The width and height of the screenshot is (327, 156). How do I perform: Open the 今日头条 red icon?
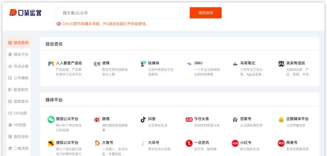pyautogui.click(x=189, y=119)
